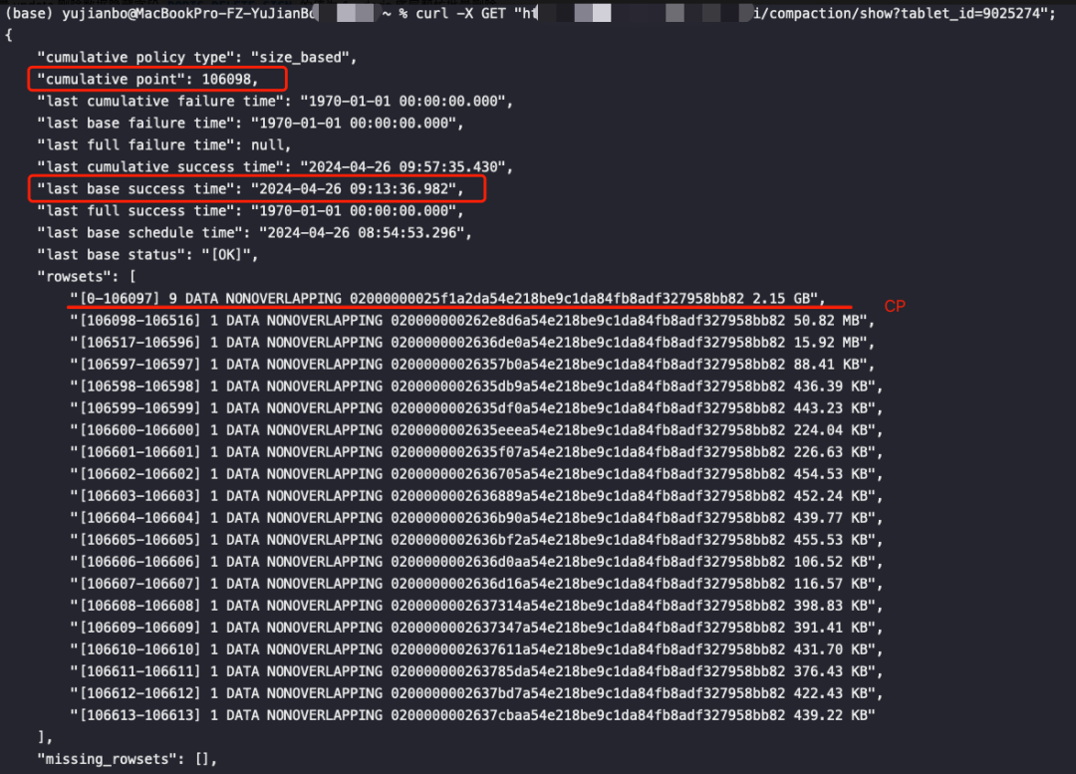Viewport: 1076px width, 774px height.
Task: Click rowset [106611-106611] 376.43 KB row
Action: click(476, 672)
